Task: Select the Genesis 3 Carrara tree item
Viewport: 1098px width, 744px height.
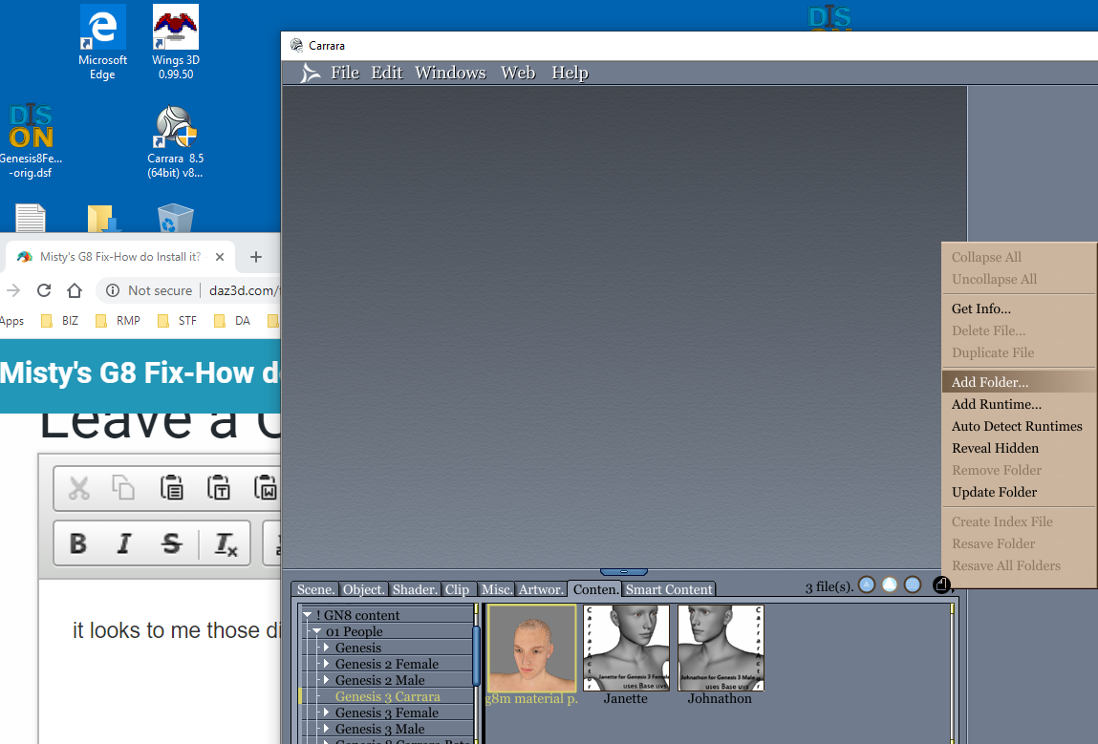Action: coord(387,696)
